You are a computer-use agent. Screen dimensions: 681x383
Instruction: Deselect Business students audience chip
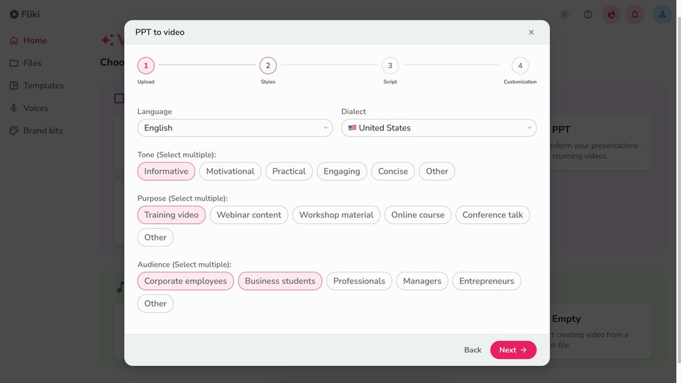(x=280, y=281)
